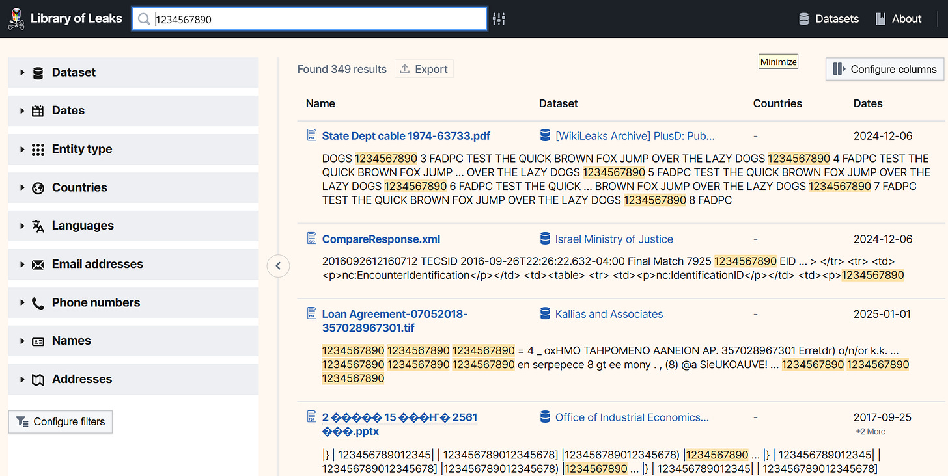Click the Countries globe icon
Image resolution: width=948 pixels, height=476 pixels.
pos(38,188)
